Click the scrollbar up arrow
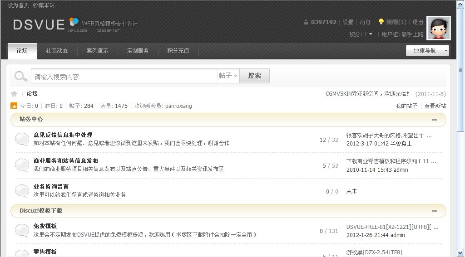Screen dimensions: 465x257 click(x=460, y=4)
